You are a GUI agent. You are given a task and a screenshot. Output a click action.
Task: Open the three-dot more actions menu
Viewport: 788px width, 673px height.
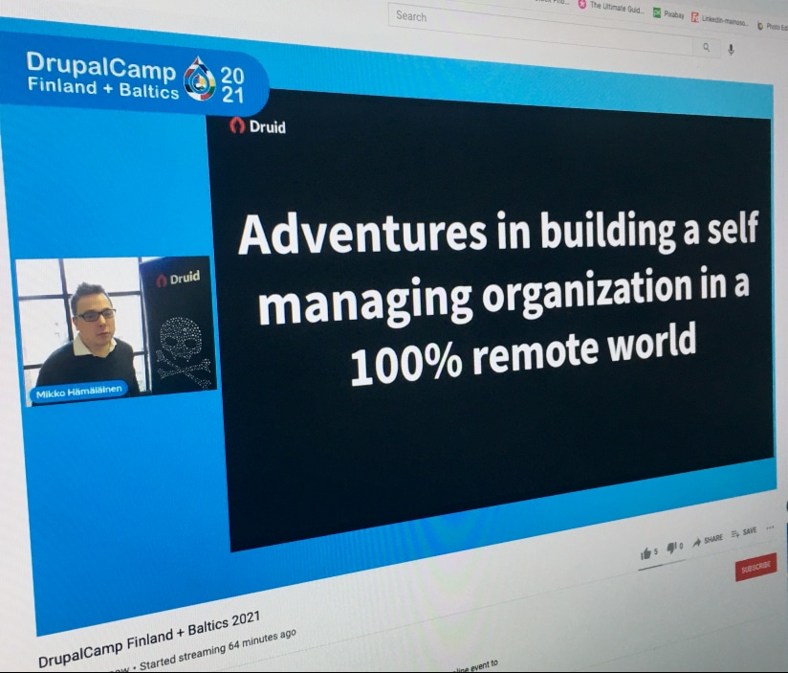pos(770,527)
